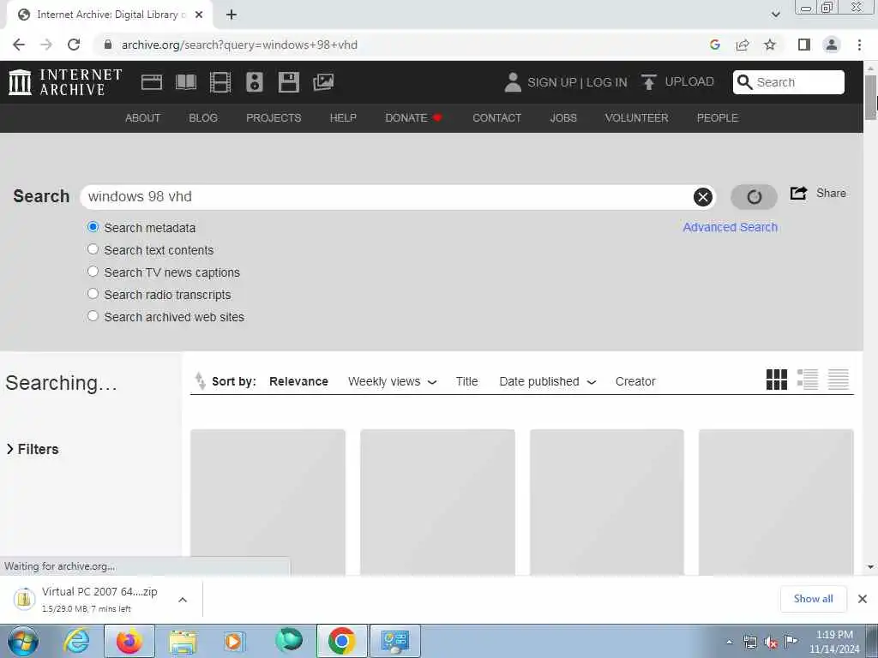Screen dimensions: 878x658
Task: Bookmark this page with the star
Action: (770, 45)
